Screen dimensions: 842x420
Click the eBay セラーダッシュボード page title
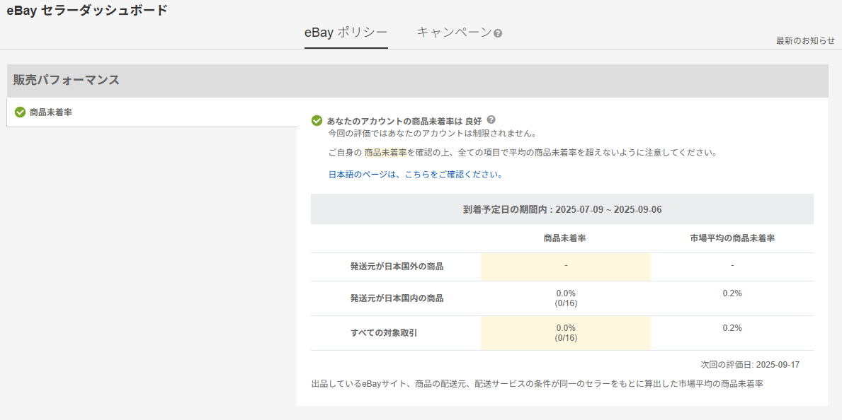[87, 11]
